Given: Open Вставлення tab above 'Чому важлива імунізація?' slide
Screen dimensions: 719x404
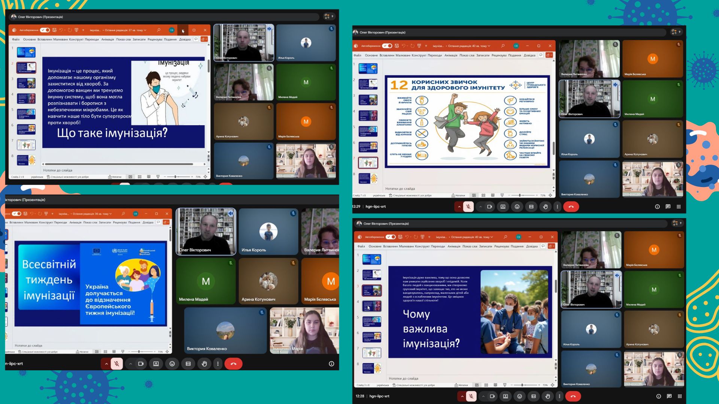Looking at the screenshot, I should coord(391,247).
